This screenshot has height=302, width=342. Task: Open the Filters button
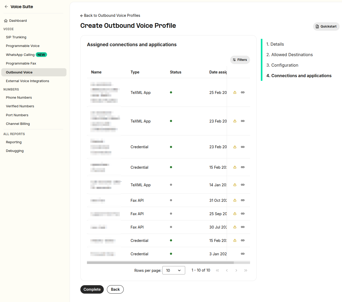pyautogui.click(x=240, y=60)
